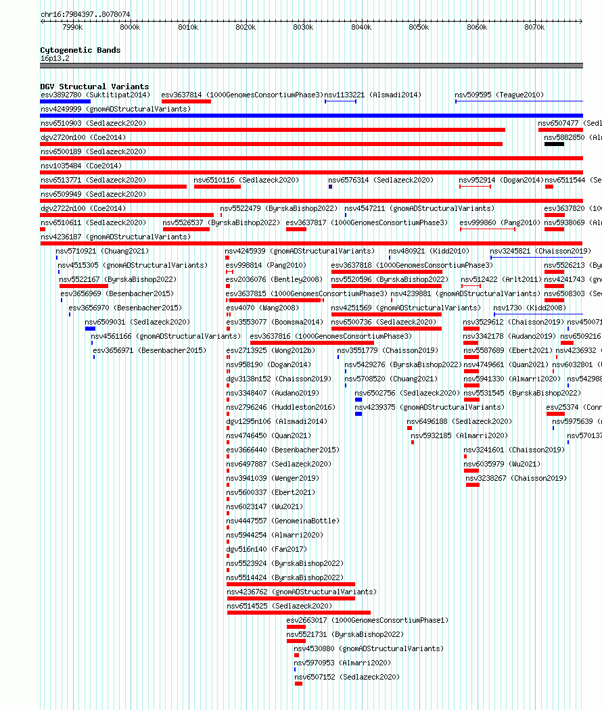
Task: Click the purple nsv6576314 variant marker
Action: (x=330, y=187)
